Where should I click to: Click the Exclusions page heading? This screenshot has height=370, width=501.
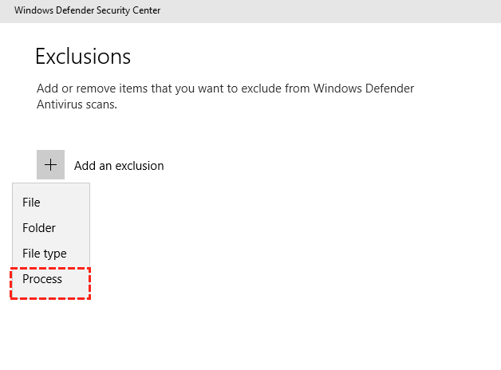(83, 57)
